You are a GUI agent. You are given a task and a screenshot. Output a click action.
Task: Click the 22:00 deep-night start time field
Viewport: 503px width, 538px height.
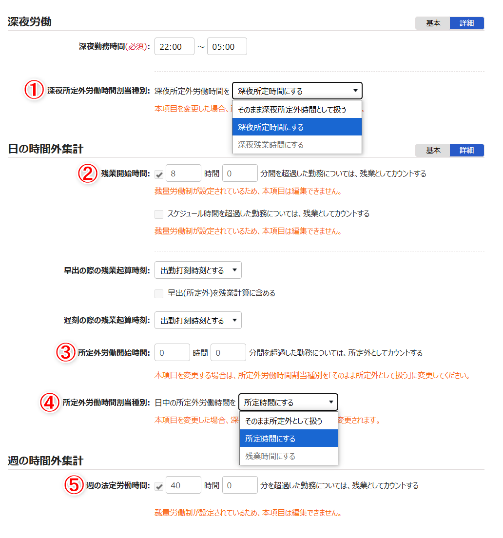click(x=174, y=46)
